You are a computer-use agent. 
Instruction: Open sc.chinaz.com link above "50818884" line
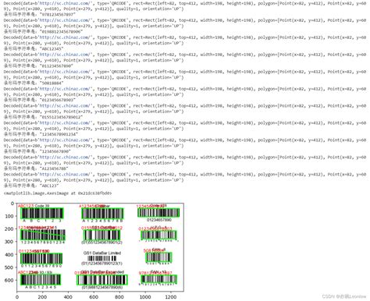click(x=64, y=72)
